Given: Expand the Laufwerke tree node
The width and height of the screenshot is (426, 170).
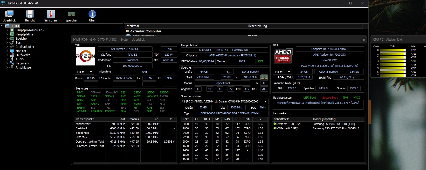Looking at the screenshot, I should (7, 55).
